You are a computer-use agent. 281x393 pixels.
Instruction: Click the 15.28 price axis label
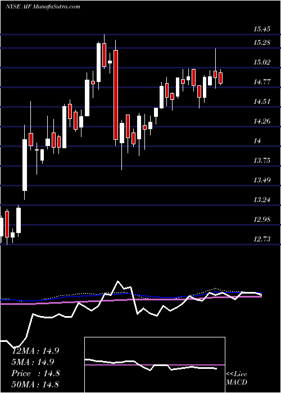pyautogui.click(x=262, y=42)
